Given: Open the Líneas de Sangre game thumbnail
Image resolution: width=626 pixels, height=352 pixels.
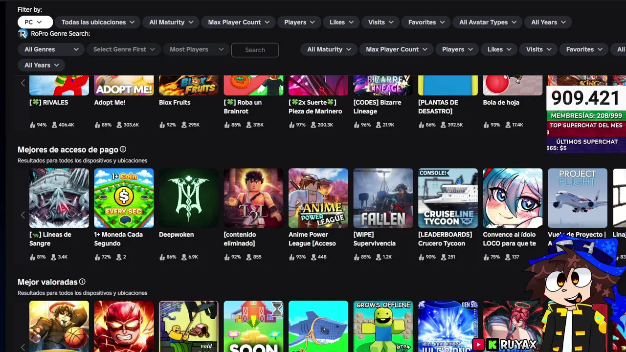Looking at the screenshot, I should point(59,198).
